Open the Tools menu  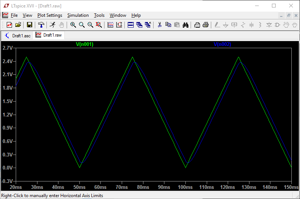[99, 15]
